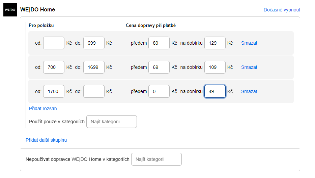The image size is (315, 178).
Task: Focus the 'od' field containing 1700
Action: click(x=54, y=91)
